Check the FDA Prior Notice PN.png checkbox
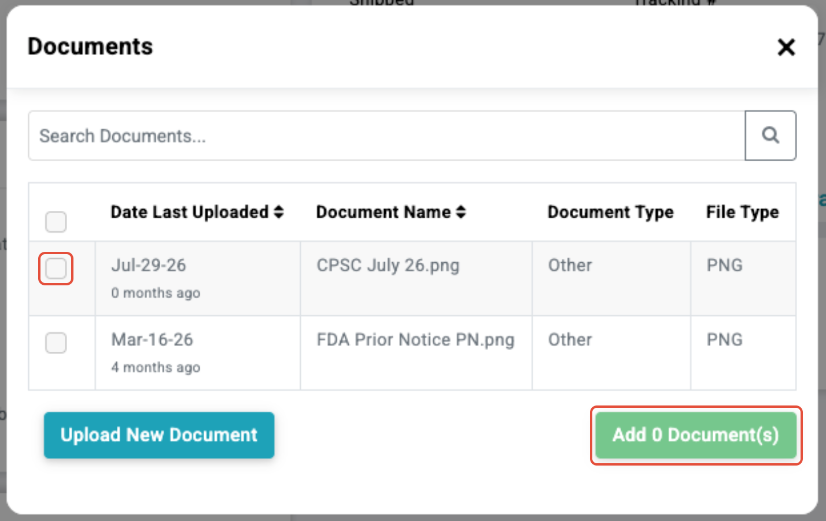Image resolution: width=826 pixels, height=521 pixels. click(x=56, y=343)
